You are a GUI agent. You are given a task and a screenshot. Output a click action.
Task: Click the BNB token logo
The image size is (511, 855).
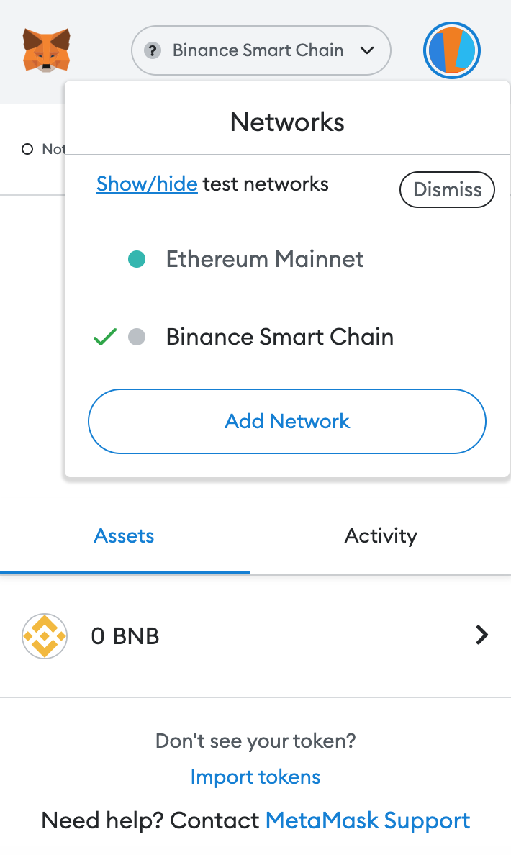[x=45, y=635]
